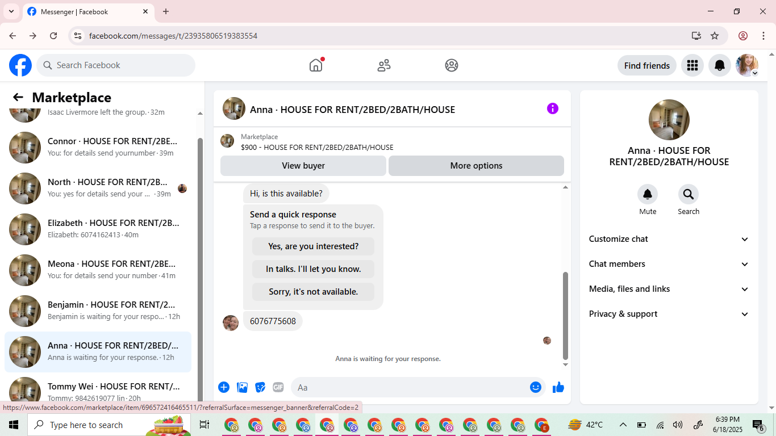The image size is (776, 436).
Task: Open a new browser tab
Action: [166, 11]
